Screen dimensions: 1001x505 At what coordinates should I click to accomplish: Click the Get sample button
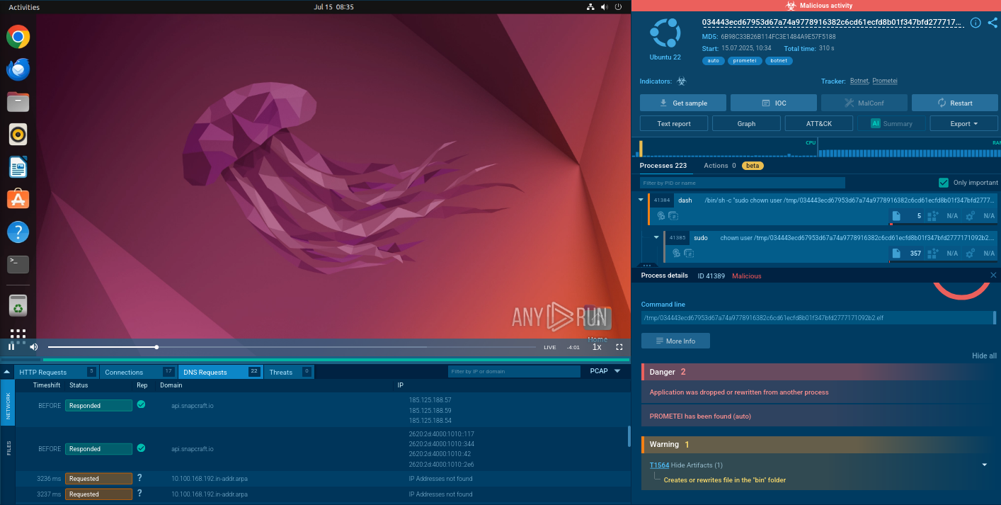pyautogui.click(x=683, y=103)
